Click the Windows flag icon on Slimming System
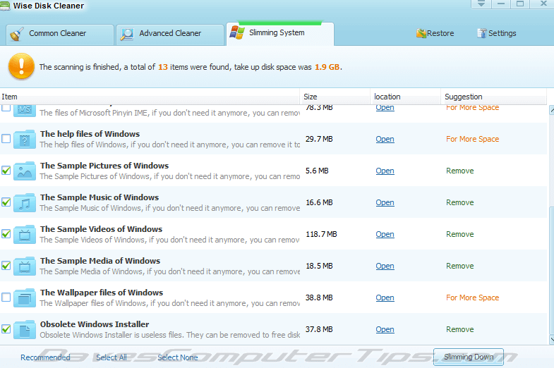The height and width of the screenshot is (368, 554). click(x=236, y=32)
